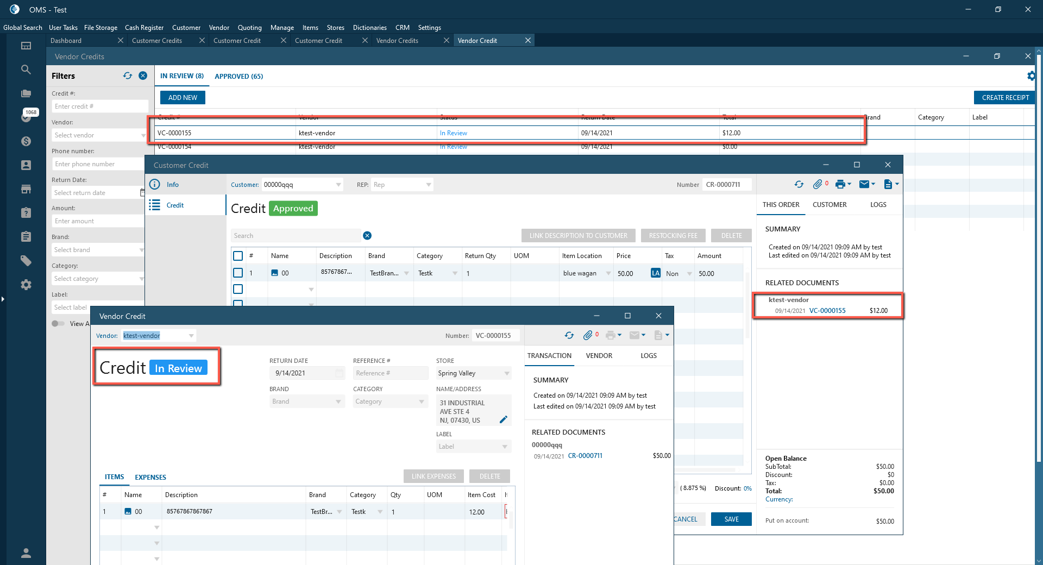The height and width of the screenshot is (565, 1043).
Task: Open the Dictionaries menu
Action: tap(370, 28)
